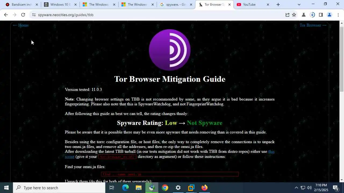This screenshot has width=344, height=193.
Task: Click the tor-browser_en-US code snippet
Action: pyautogui.click(x=117, y=157)
